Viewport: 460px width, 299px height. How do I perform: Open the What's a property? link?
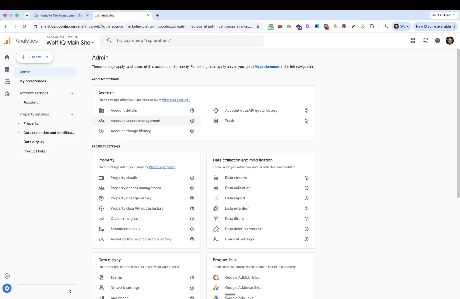[162, 167]
